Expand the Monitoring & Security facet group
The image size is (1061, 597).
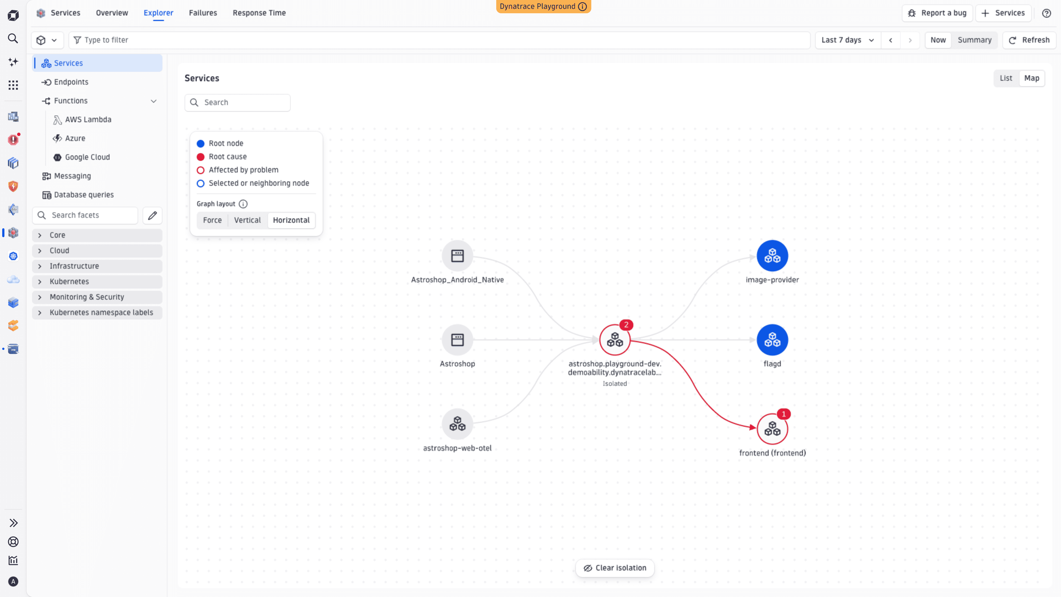[x=97, y=297]
